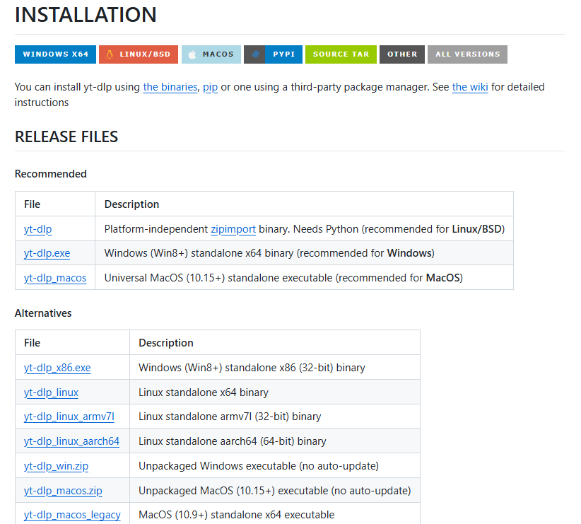Click the "Description" header in the Recommended table
581x524 pixels.
tap(131, 204)
